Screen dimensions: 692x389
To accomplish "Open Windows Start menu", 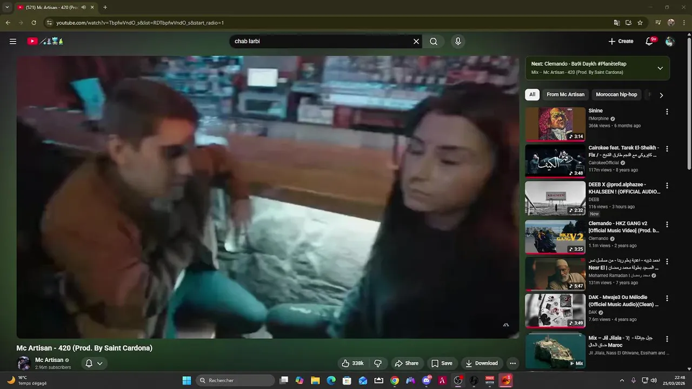I will (187, 380).
